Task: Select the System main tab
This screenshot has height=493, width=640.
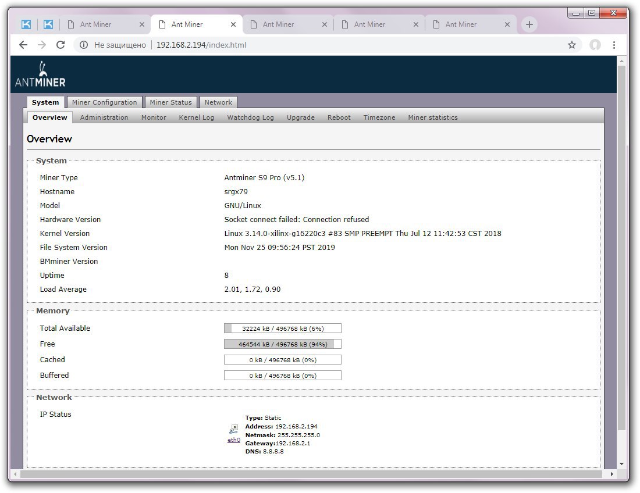Action: click(x=45, y=102)
